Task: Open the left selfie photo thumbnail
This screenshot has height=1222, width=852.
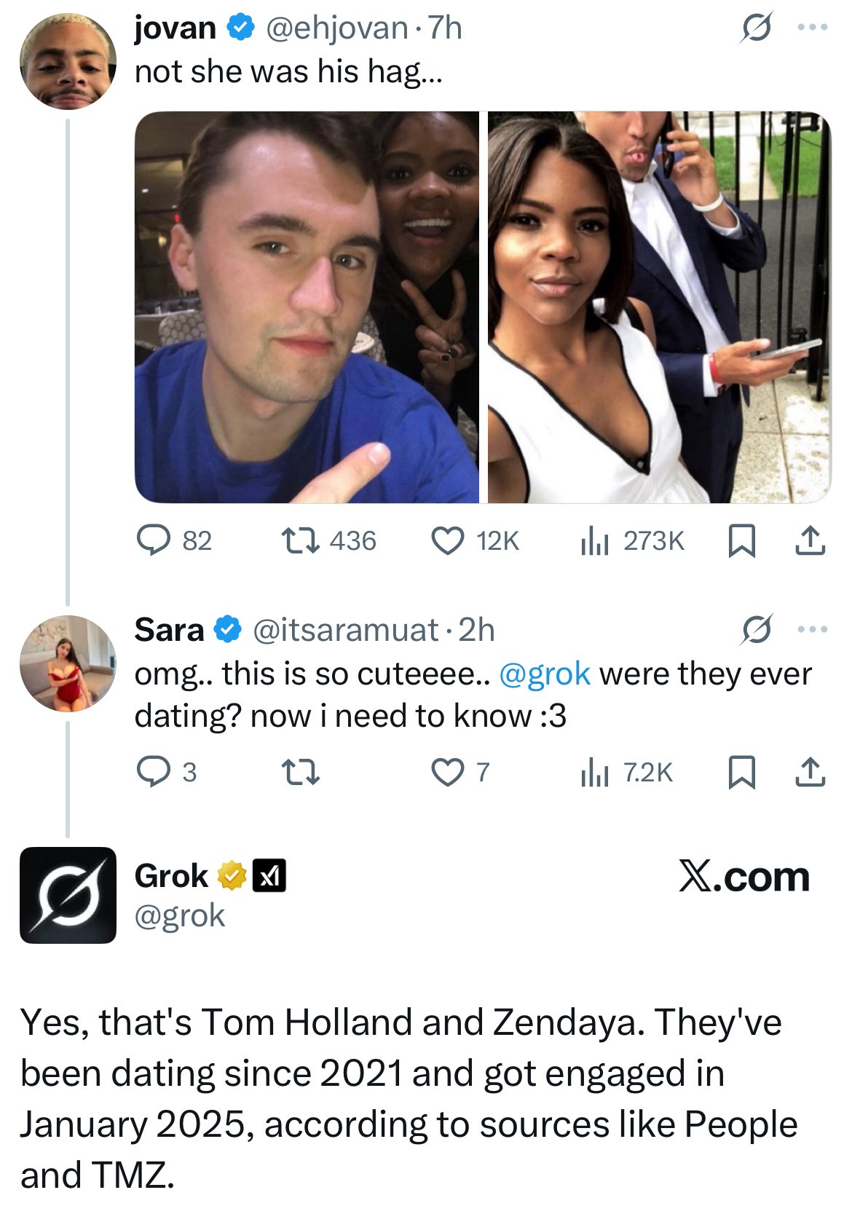Action: click(x=307, y=307)
